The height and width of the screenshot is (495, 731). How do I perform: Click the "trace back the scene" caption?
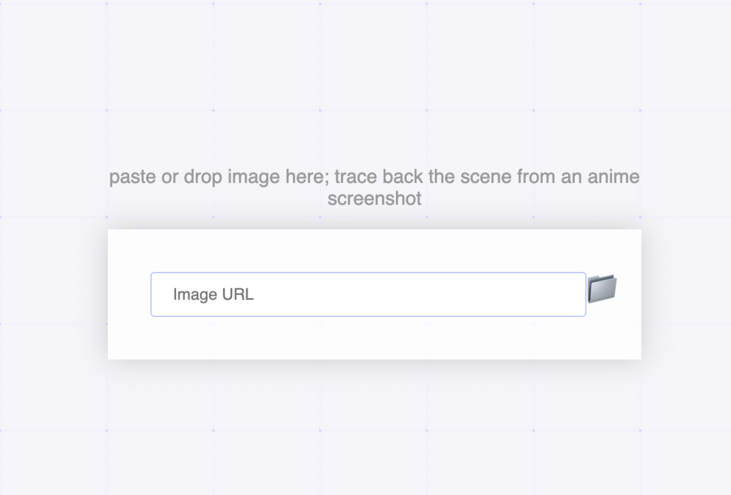pos(451,177)
